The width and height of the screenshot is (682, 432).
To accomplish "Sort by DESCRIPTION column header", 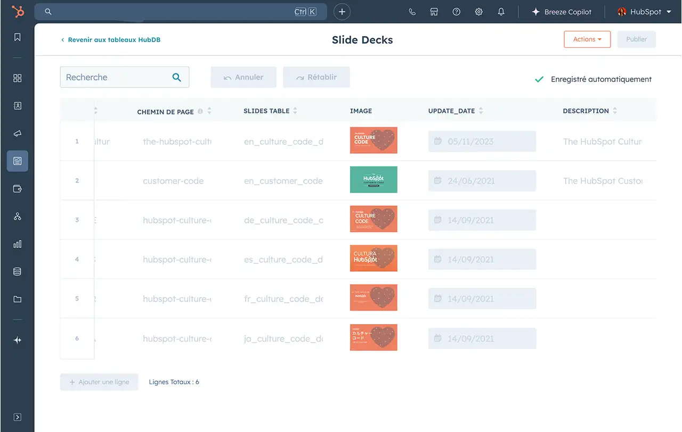I will (615, 111).
